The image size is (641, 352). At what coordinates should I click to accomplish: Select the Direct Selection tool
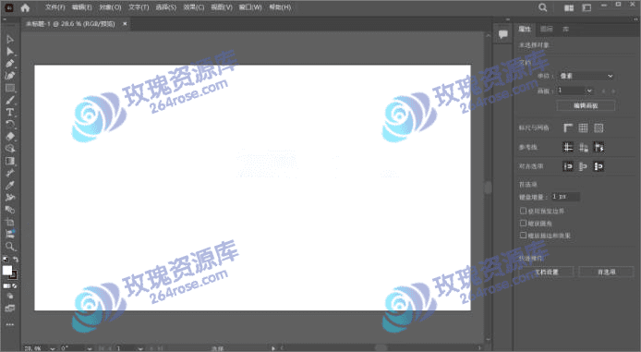pos(10,52)
